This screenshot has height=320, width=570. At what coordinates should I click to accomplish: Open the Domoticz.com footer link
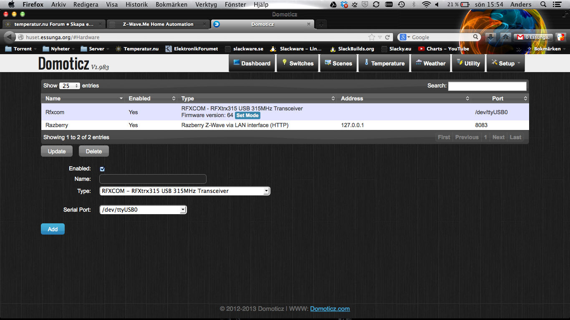(x=330, y=309)
